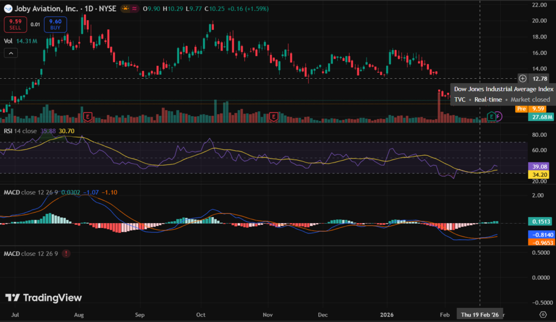
Task: Click the plus icon beside 12.78
Action: point(522,79)
